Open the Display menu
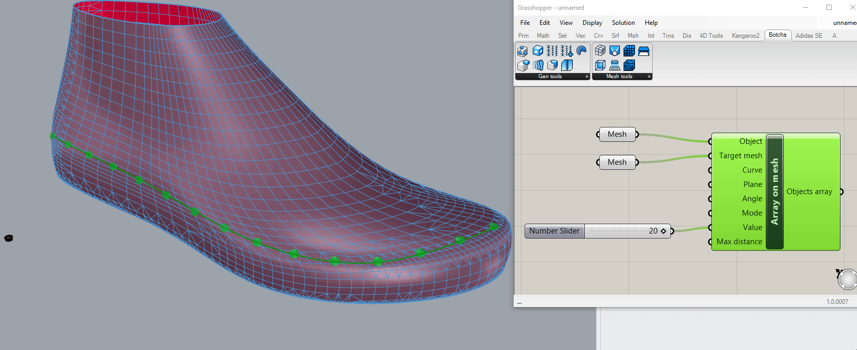 point(592,23)
